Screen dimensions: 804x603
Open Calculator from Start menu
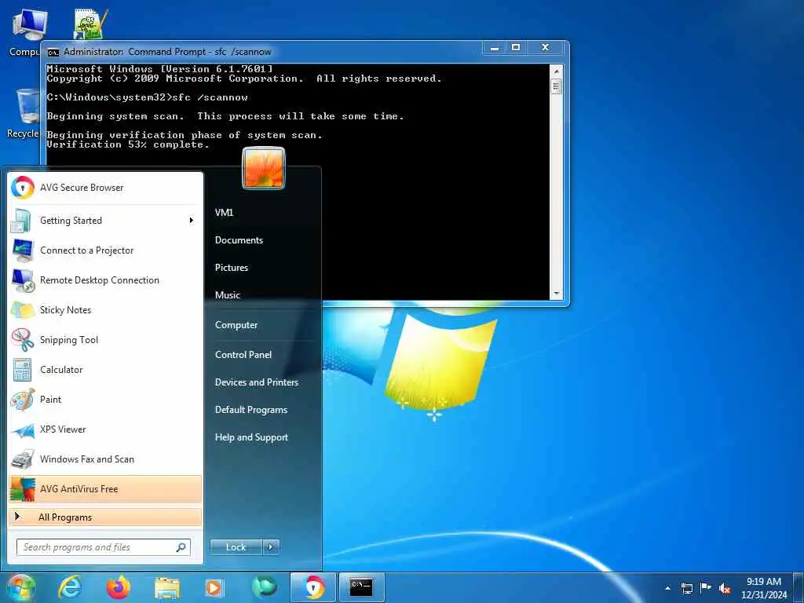[x=105, y=370]
